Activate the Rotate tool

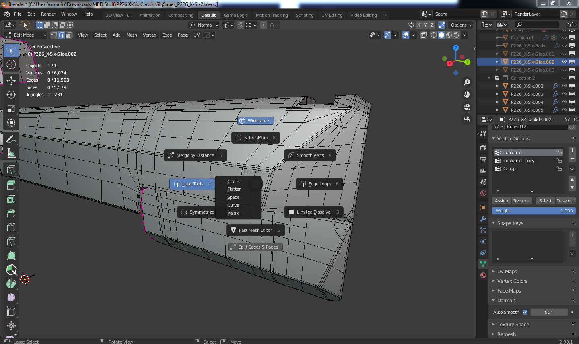(11, 95)
